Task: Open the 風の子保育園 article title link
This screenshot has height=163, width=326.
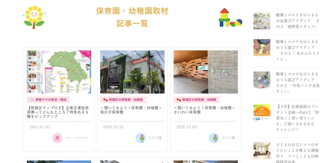Action: [x=131, y=110]
